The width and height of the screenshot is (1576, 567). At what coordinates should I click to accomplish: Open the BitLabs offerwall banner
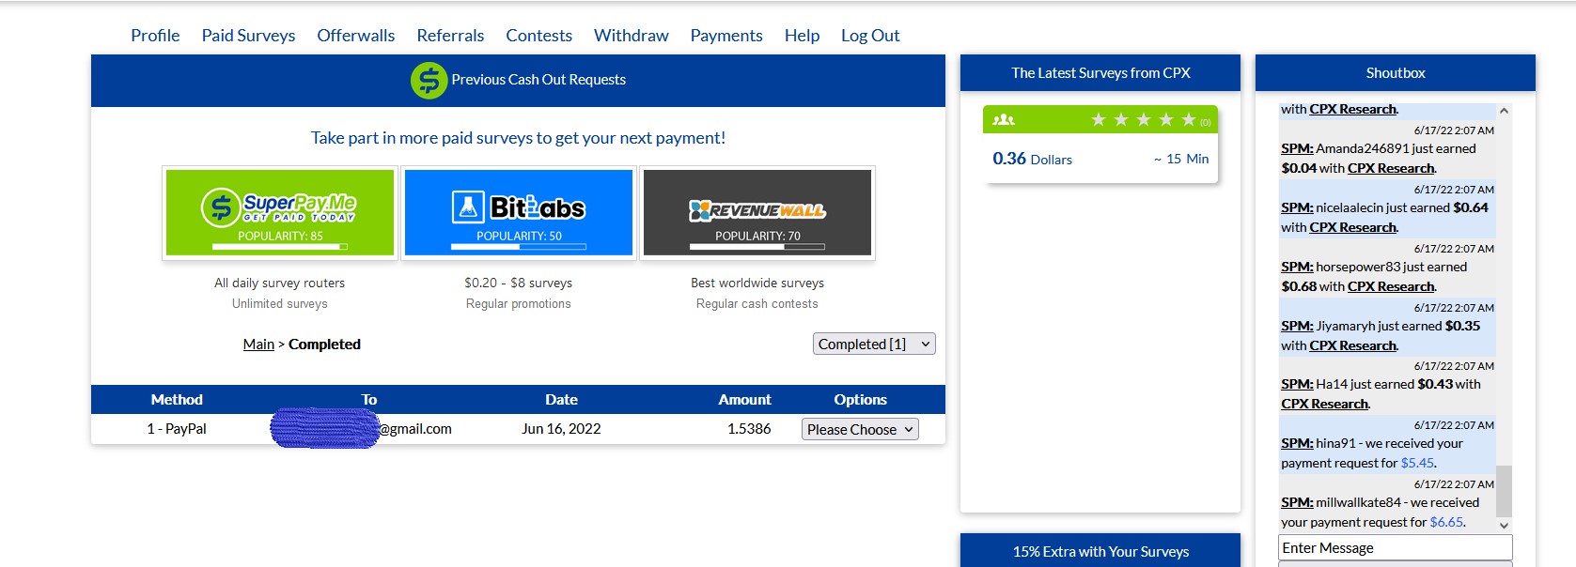click(x=519, y=212)
